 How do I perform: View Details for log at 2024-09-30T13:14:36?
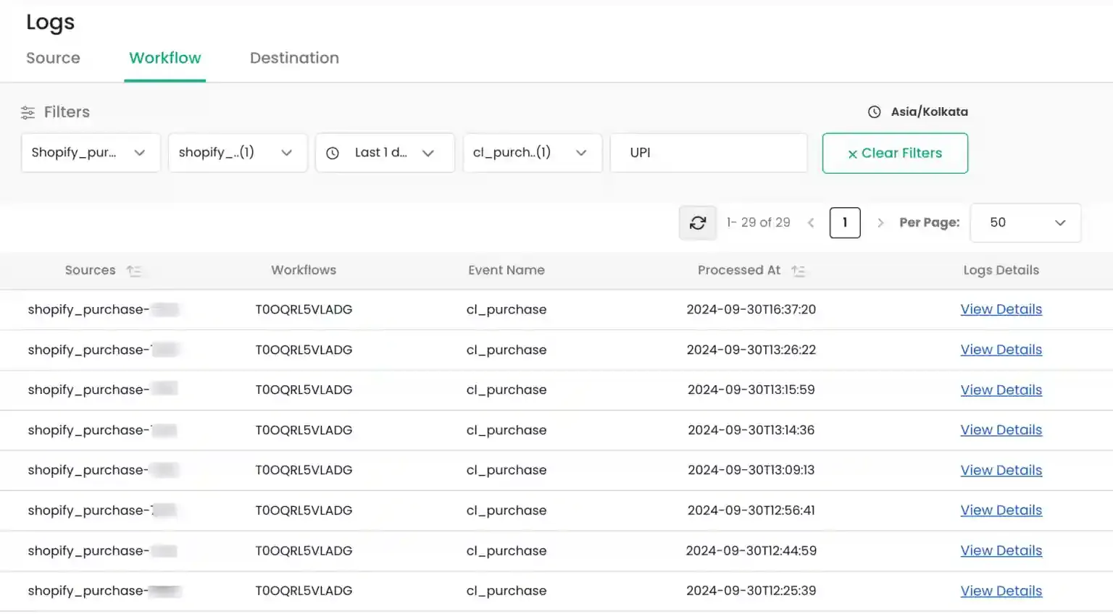[1001, 431]
